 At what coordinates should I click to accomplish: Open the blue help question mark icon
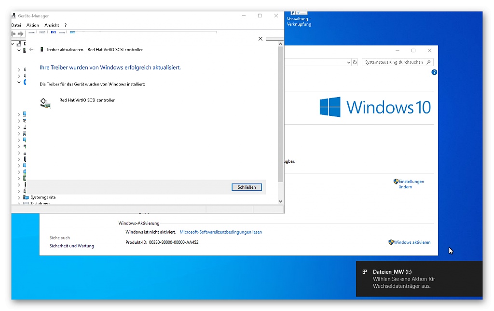coord(434,72)
